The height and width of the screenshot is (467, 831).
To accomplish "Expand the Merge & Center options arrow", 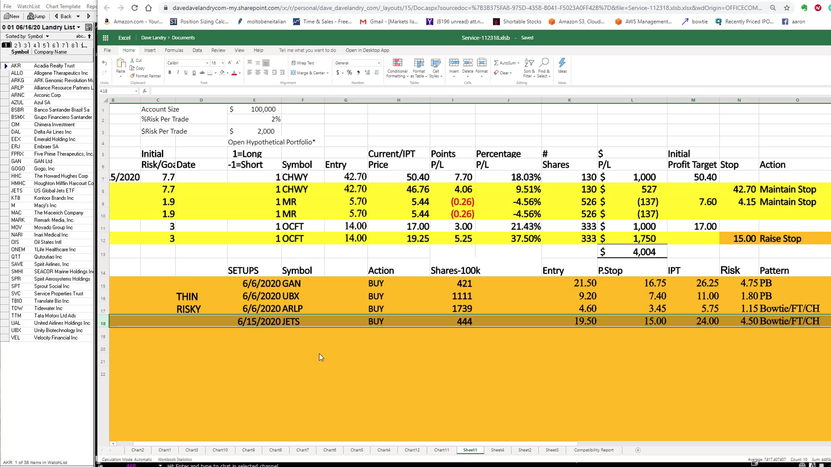I will tap(328, 73).
